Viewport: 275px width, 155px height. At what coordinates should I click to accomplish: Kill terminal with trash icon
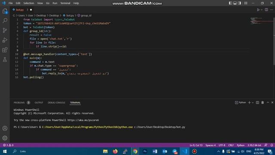pos(263,102)
